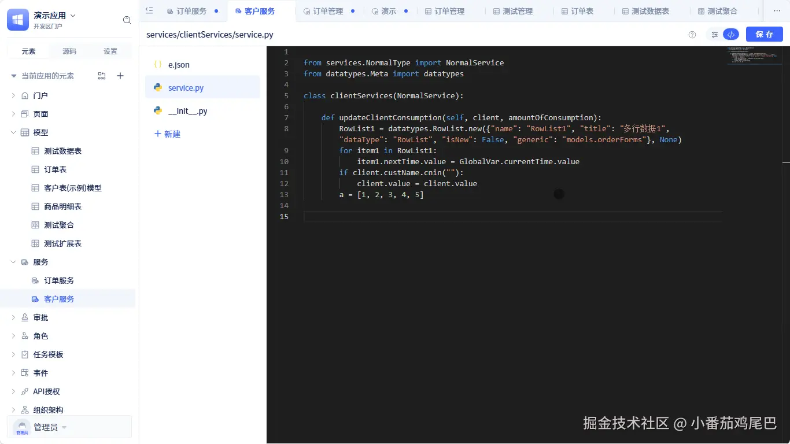Click the 新建 new file link
790x444 pixels.
(167, 134)
